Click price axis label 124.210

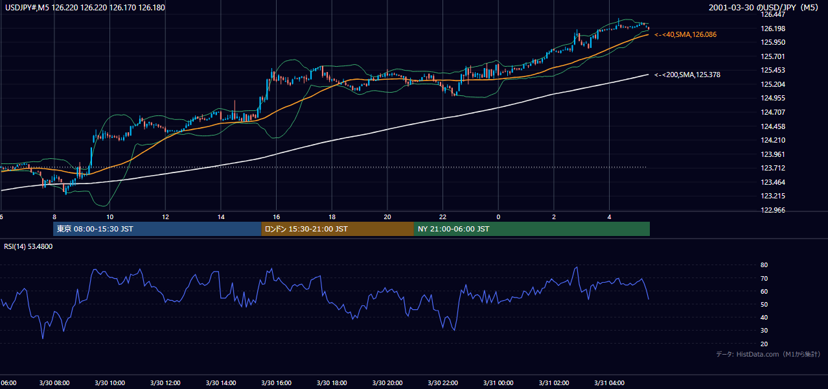click(x=773, y=140)
